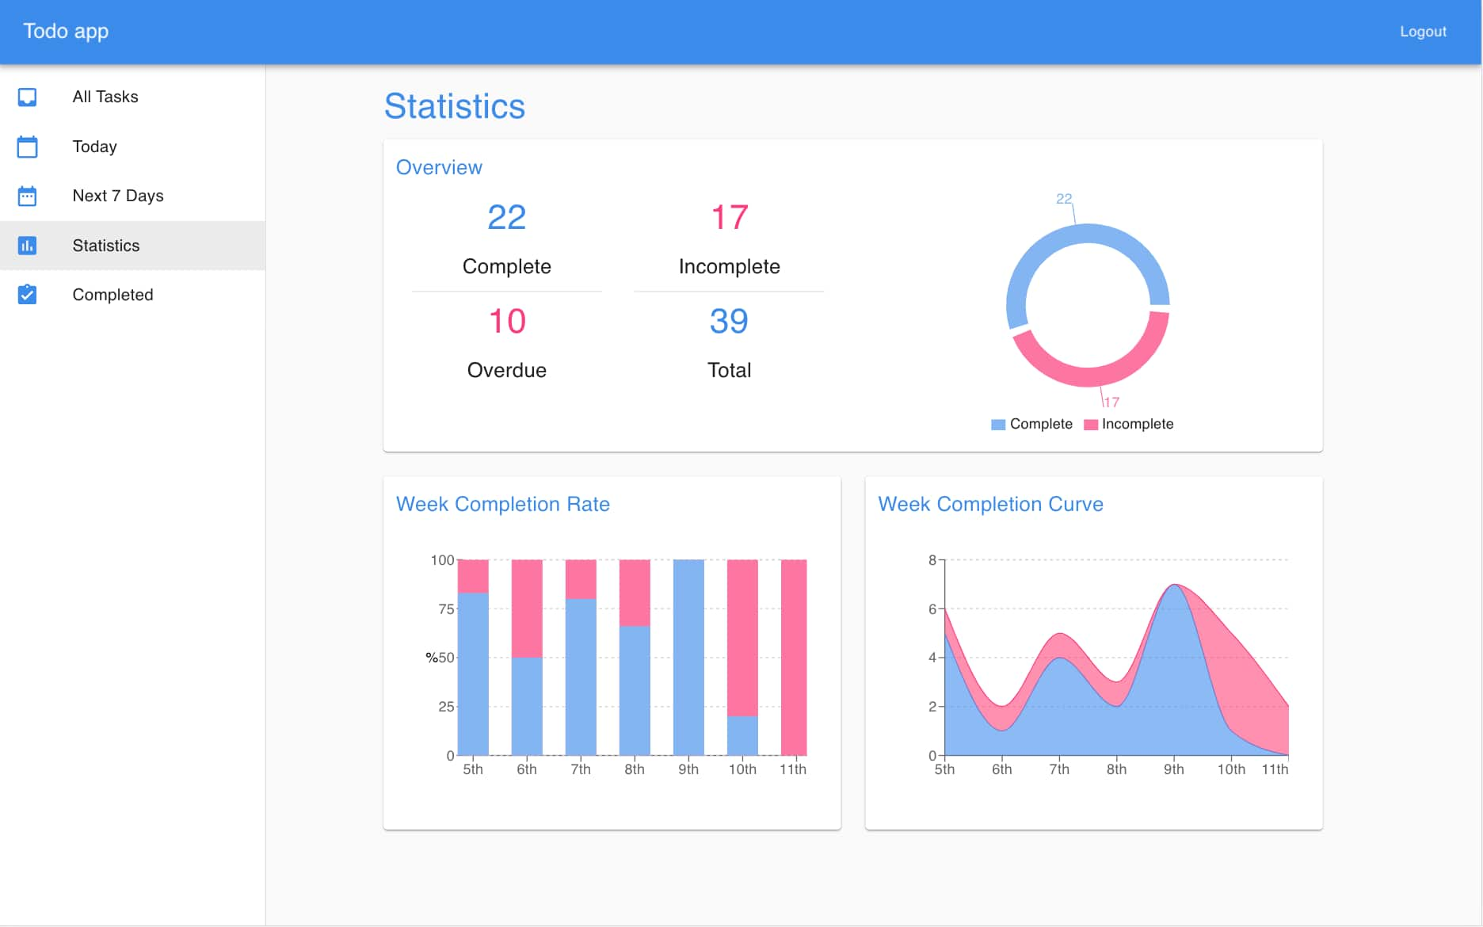Go to the Today menu item
Image resolution: width=1483 pixels, height=927 pixels.
tap(132, 147)
